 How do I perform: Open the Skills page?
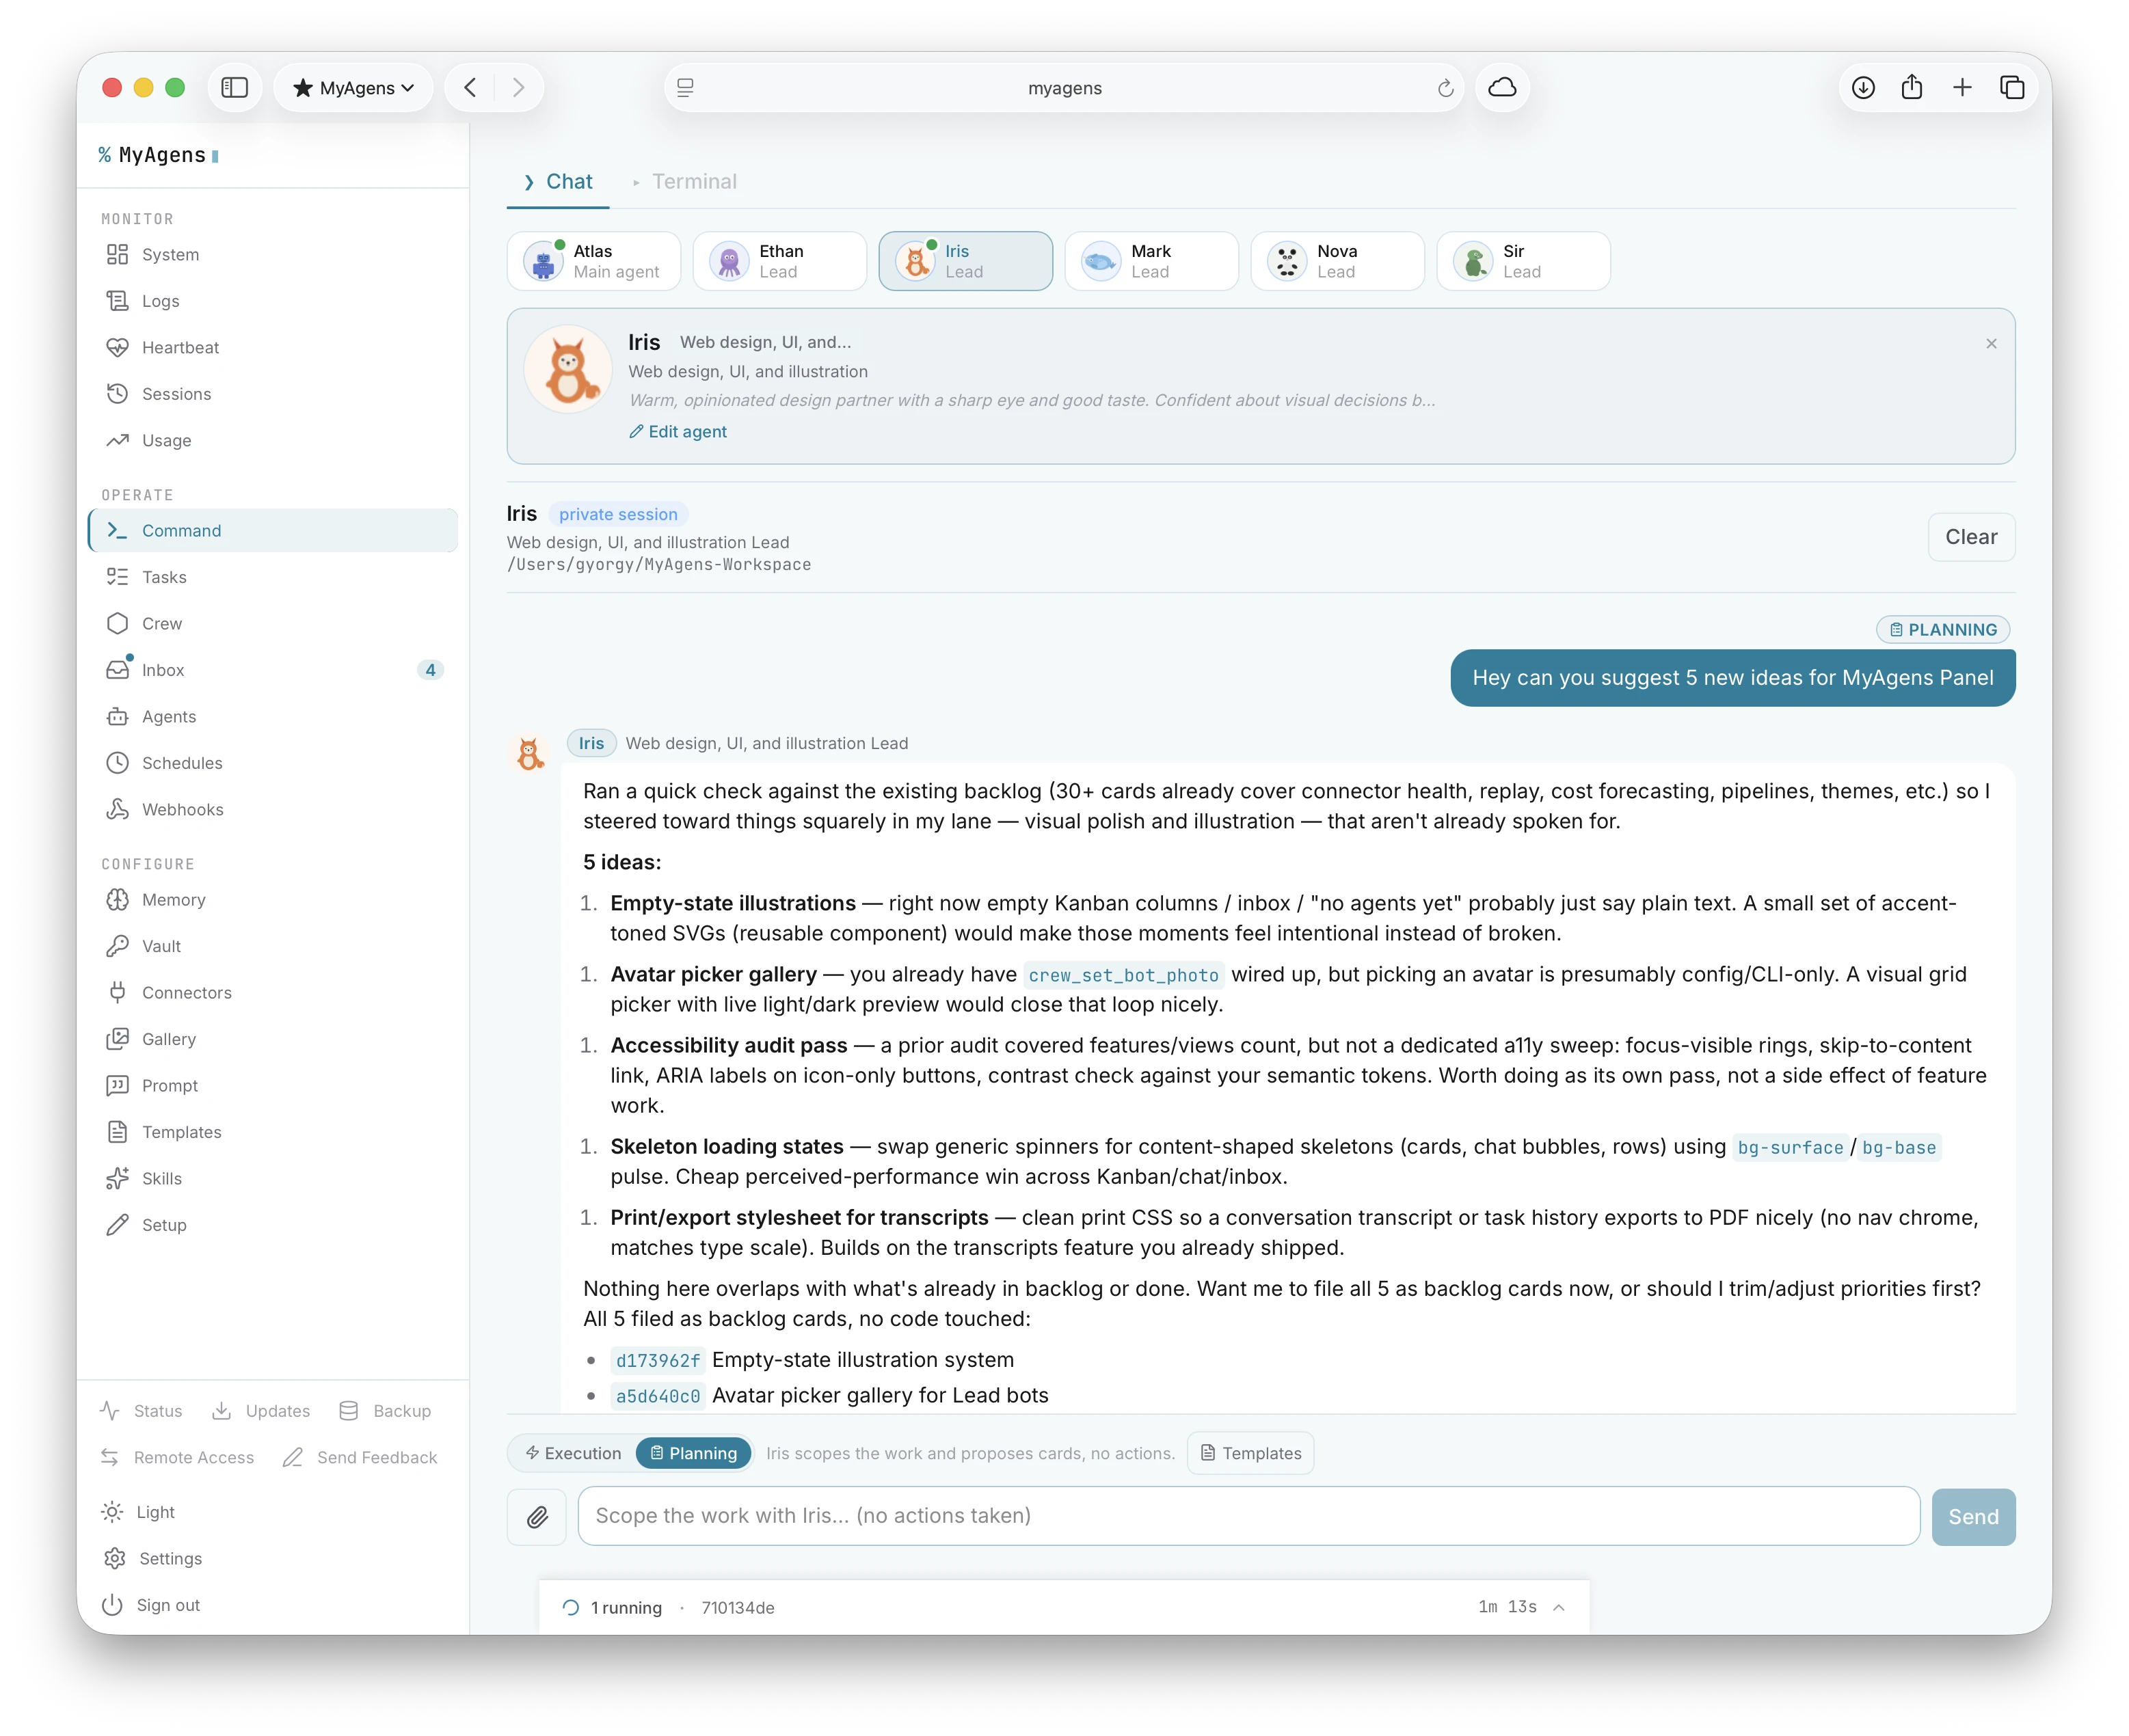click(x=272, y=1179)
